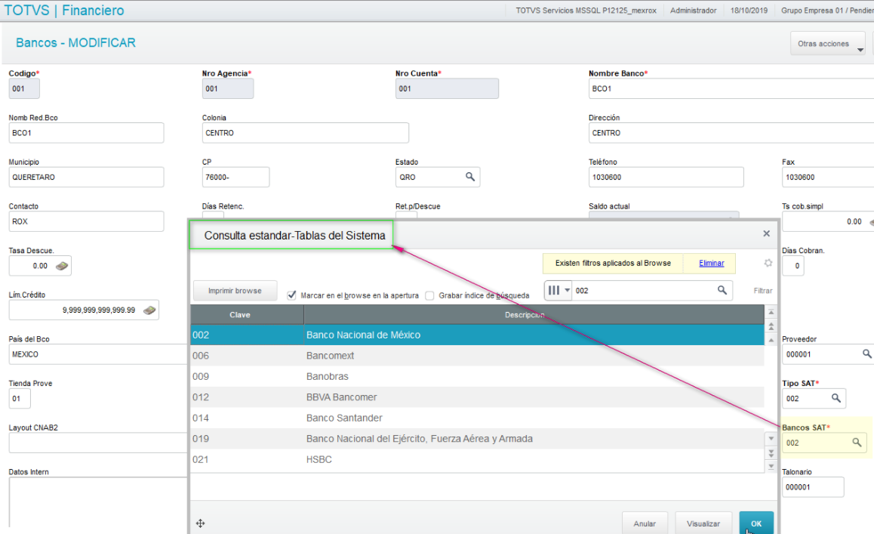Jump to bottom of list with scrollbar arrow
874x534 pixels.
771,467
